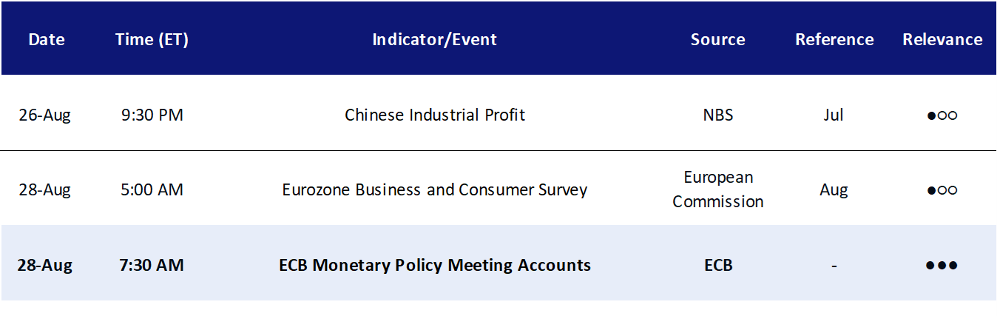Click the Indicator/Event column header

[435, 39]
